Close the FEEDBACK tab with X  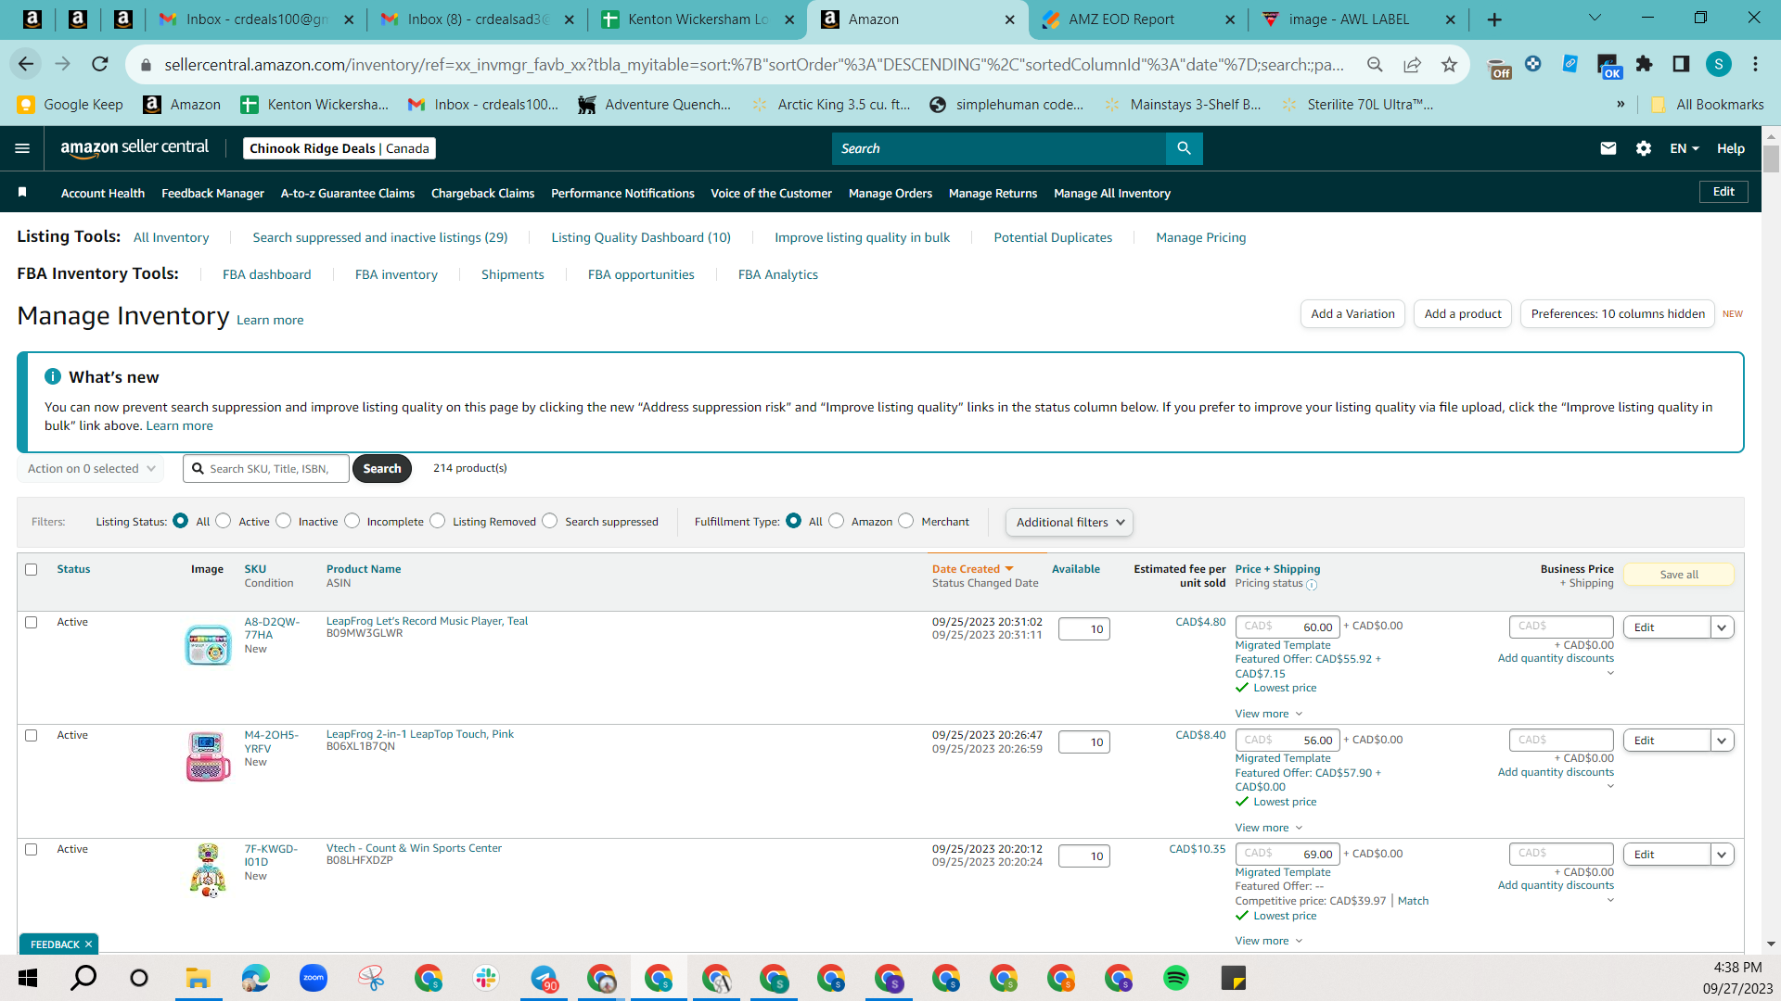(88, 944)
